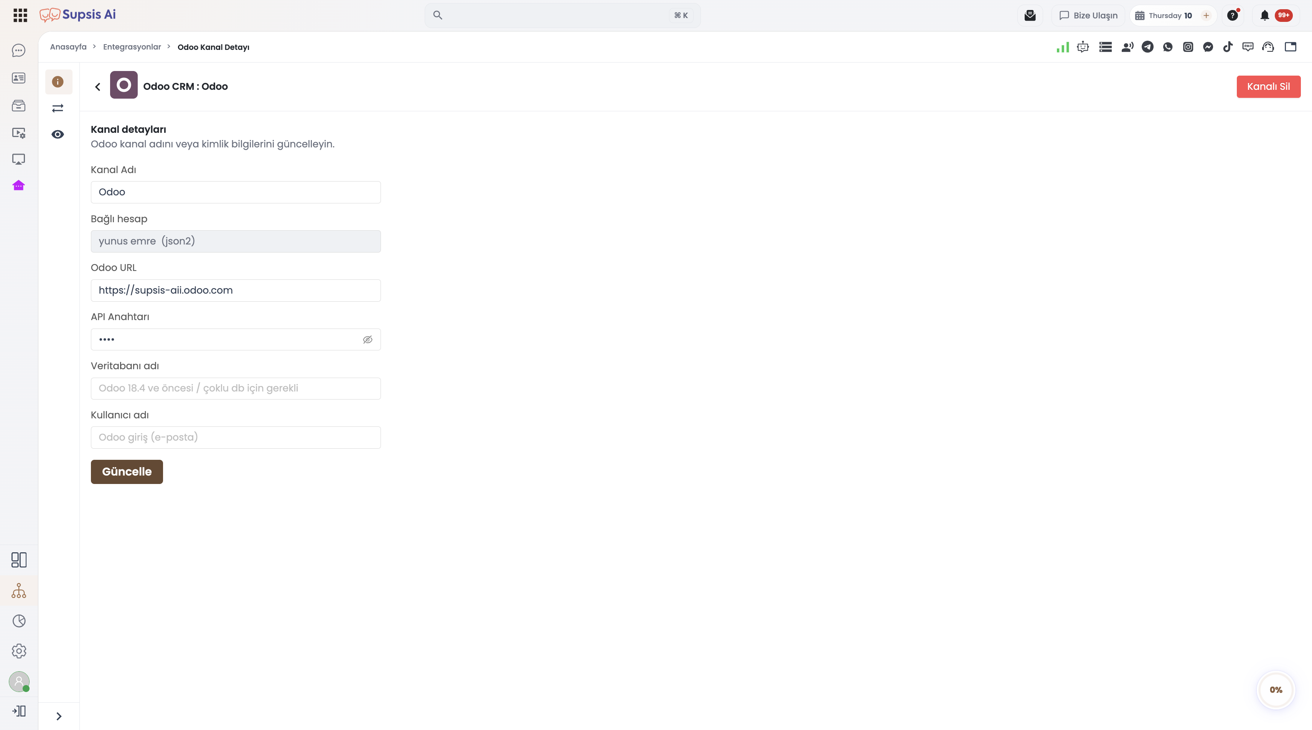1312x730 pixels.
Task: Expand the secondary panel chevron at bottom
Action: point(59,716)
